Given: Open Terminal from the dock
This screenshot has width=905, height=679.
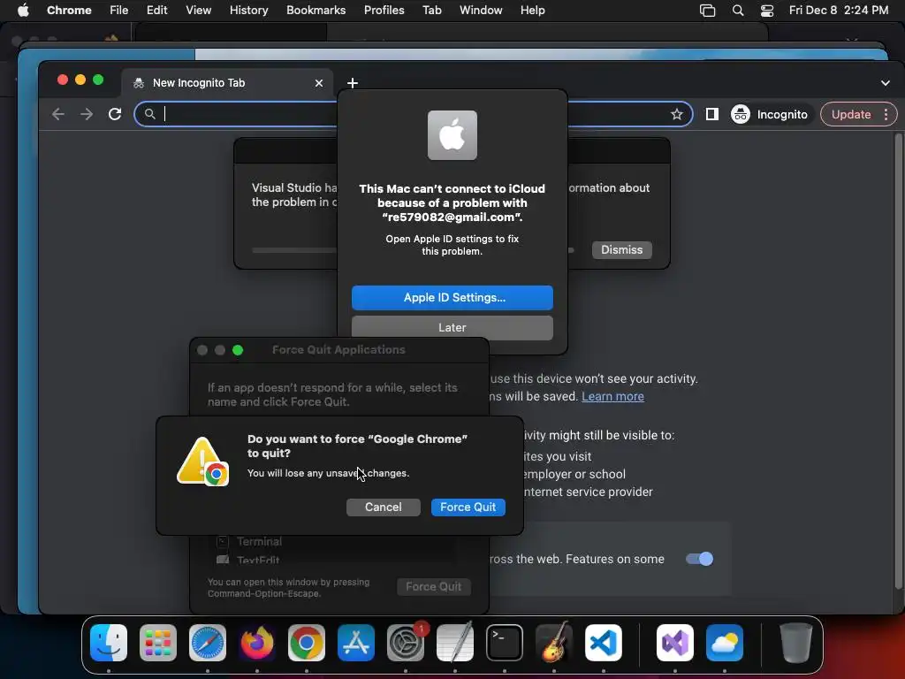Looking at the screenshot, I should pos(505,643).
